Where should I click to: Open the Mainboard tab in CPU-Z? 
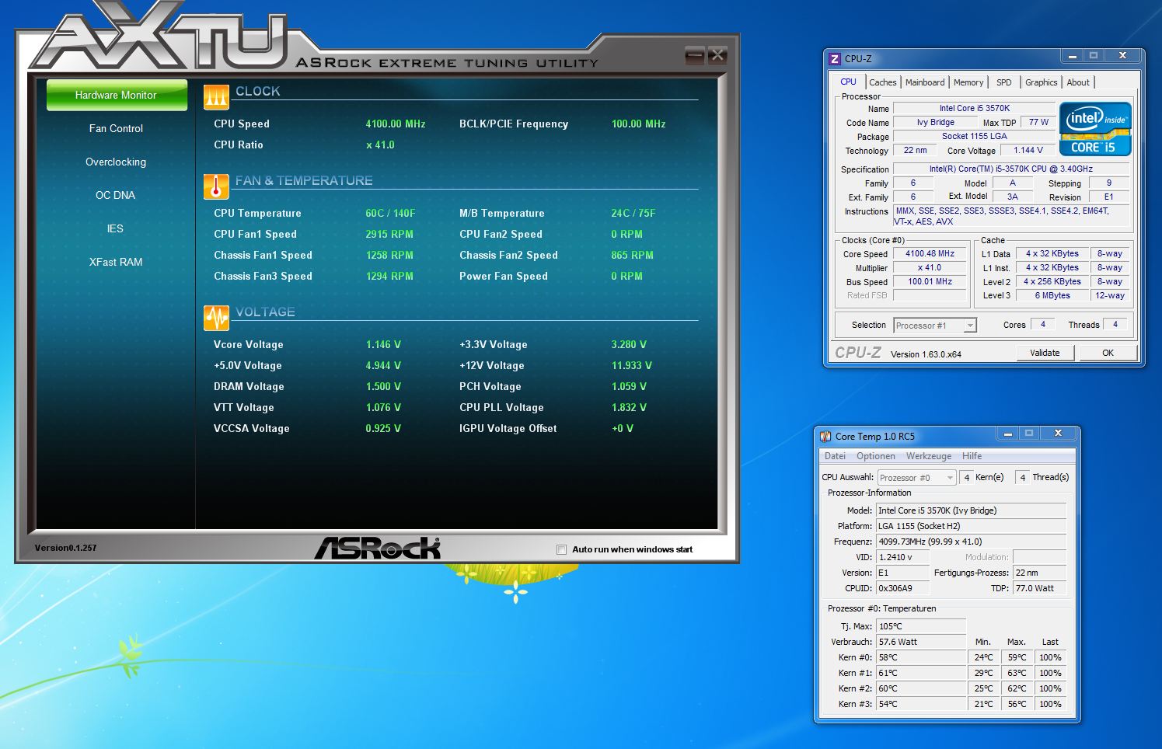point(925,82)
